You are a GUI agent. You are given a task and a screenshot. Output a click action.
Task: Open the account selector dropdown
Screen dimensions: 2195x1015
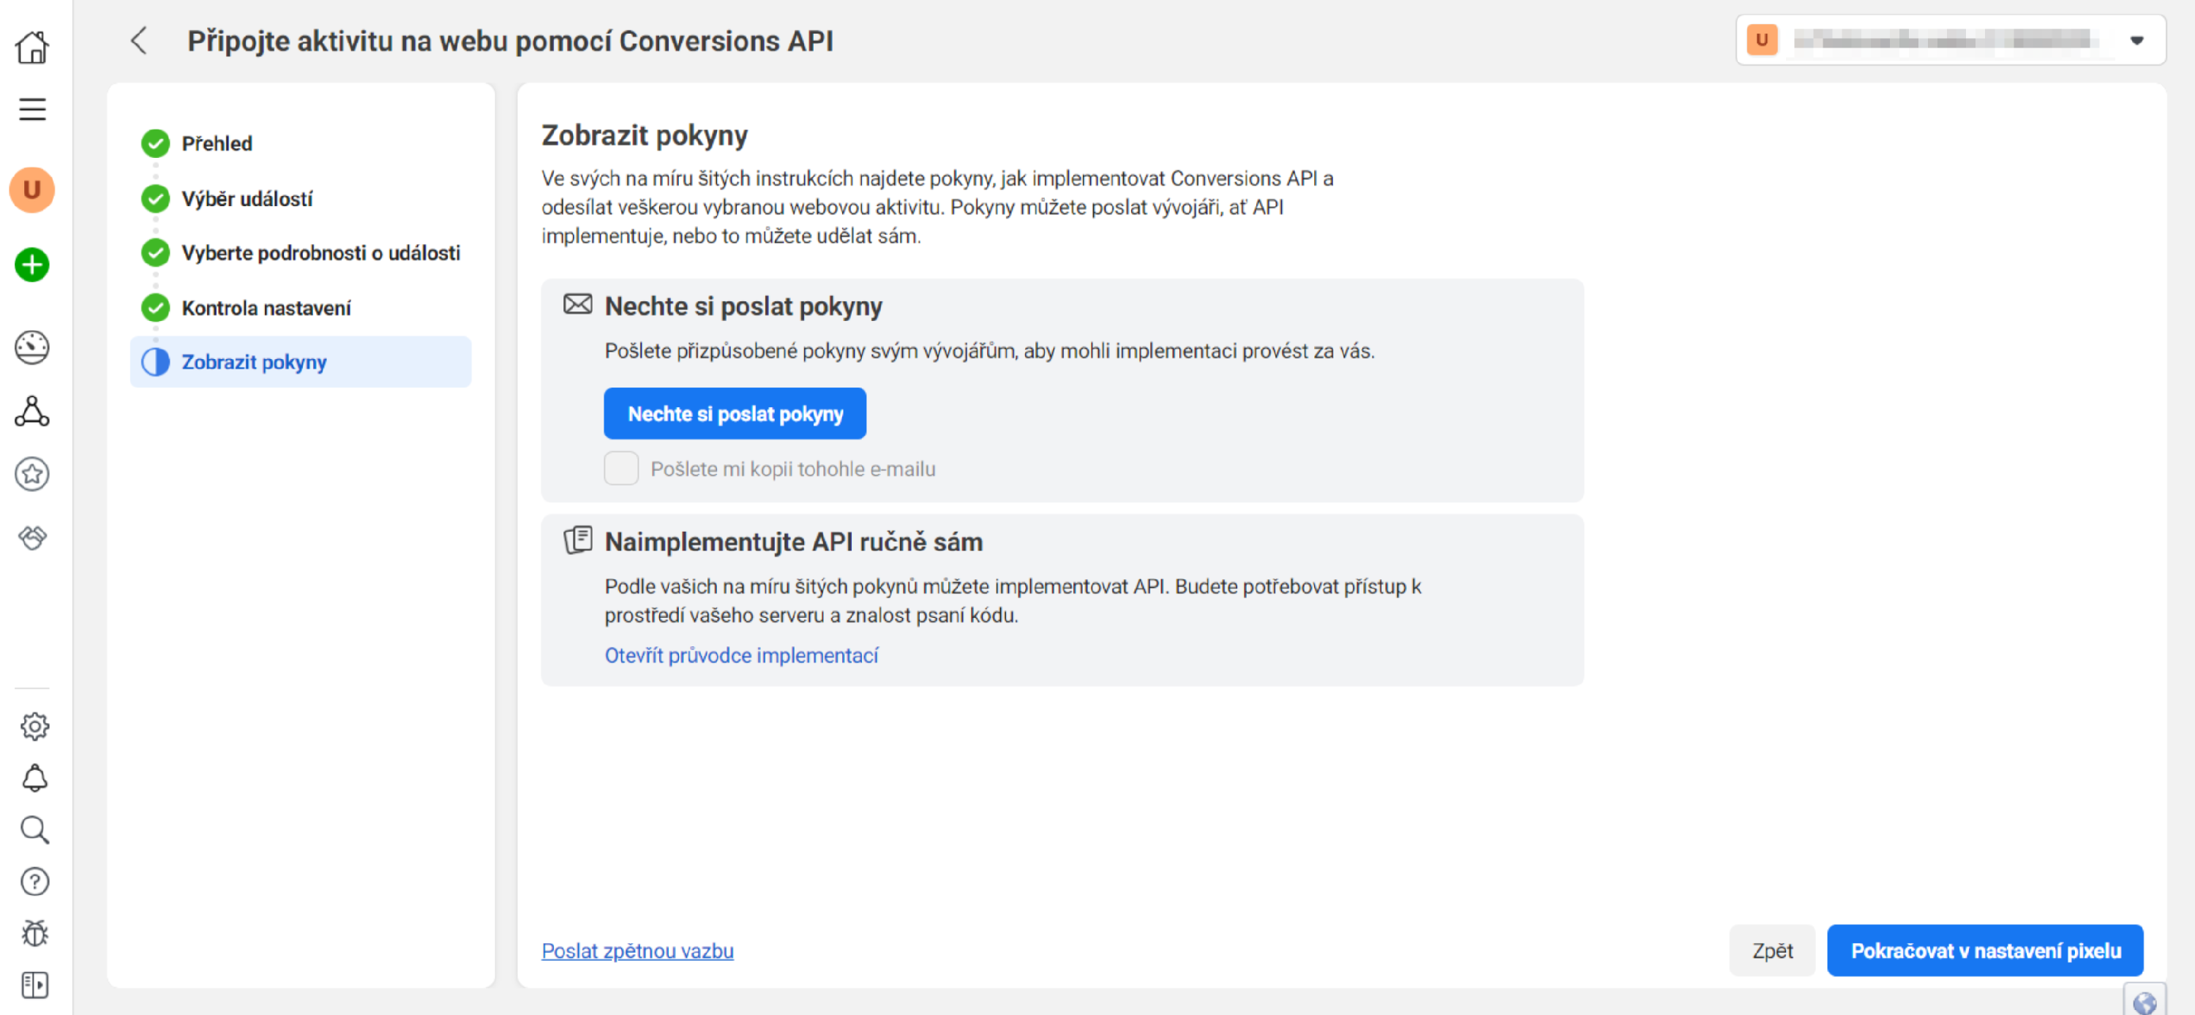[1951, 40]
